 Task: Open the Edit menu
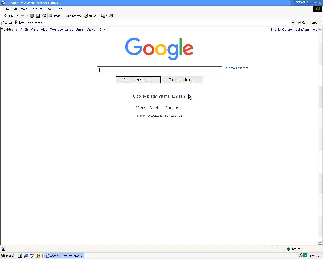tap(15, 9)
